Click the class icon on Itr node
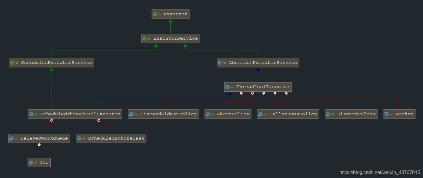The height and width of the screenshot is (178, 423). pyautogui.click(x=31, y=163)
